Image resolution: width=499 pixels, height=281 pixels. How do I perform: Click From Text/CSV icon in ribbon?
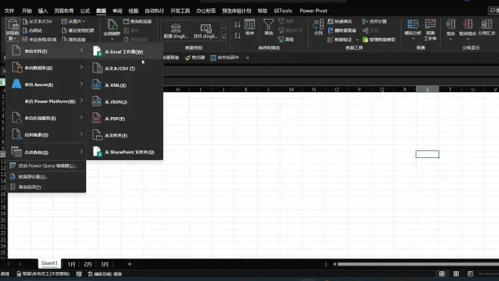coord(25,21)
